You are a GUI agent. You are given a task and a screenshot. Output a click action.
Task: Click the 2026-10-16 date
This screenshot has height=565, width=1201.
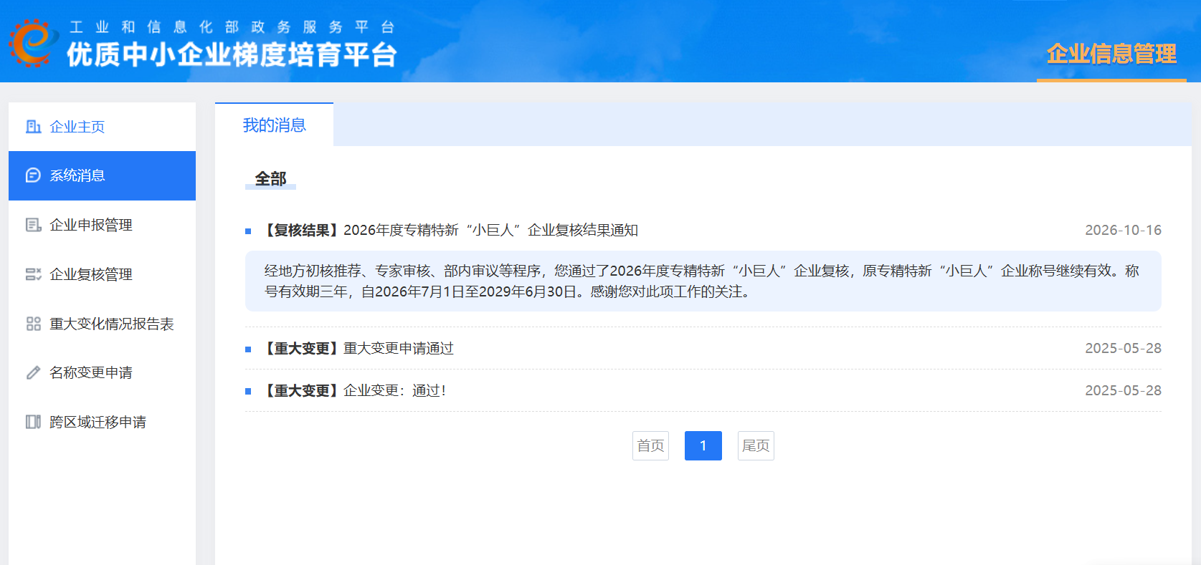click(x=1123, y=230)
